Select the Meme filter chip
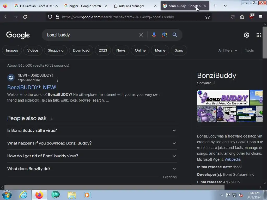Viewport: 267px width, 200px height. [x=160, y=50]
